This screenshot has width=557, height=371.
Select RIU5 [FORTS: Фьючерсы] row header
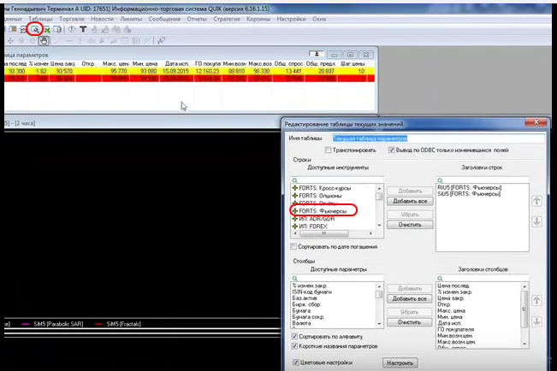(469, 187)
